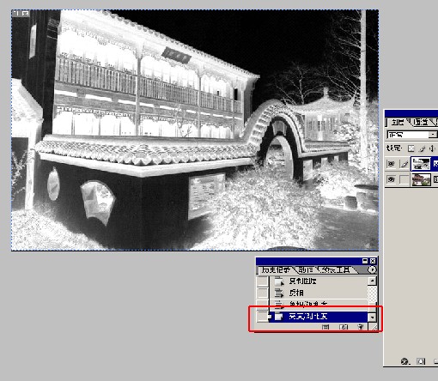Hide the top inverted layer via eye icon

pyautogui.click(x=391, y=164)
